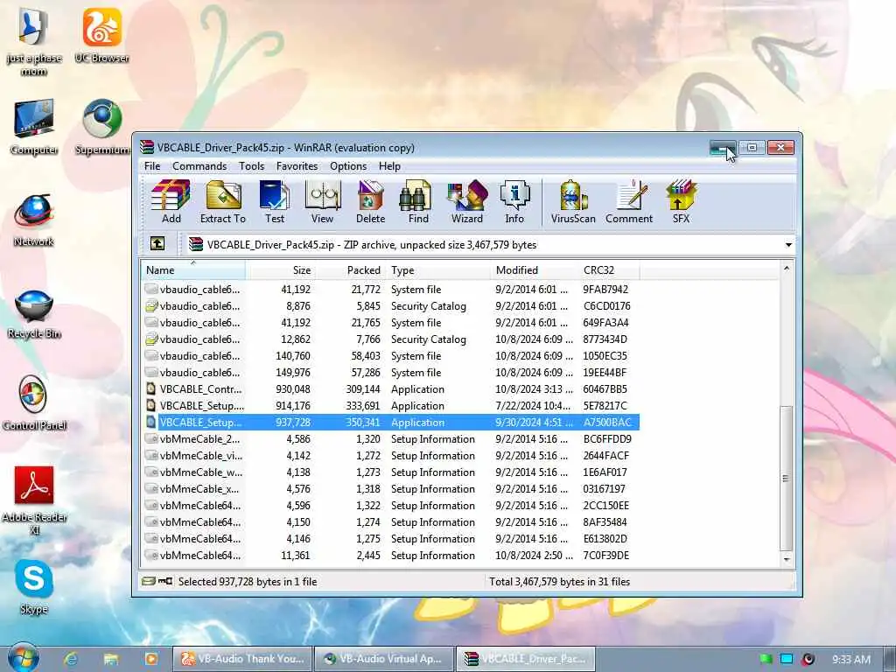
Task: Open the Recycle Bin icon
Action: [x=34, y=314]
